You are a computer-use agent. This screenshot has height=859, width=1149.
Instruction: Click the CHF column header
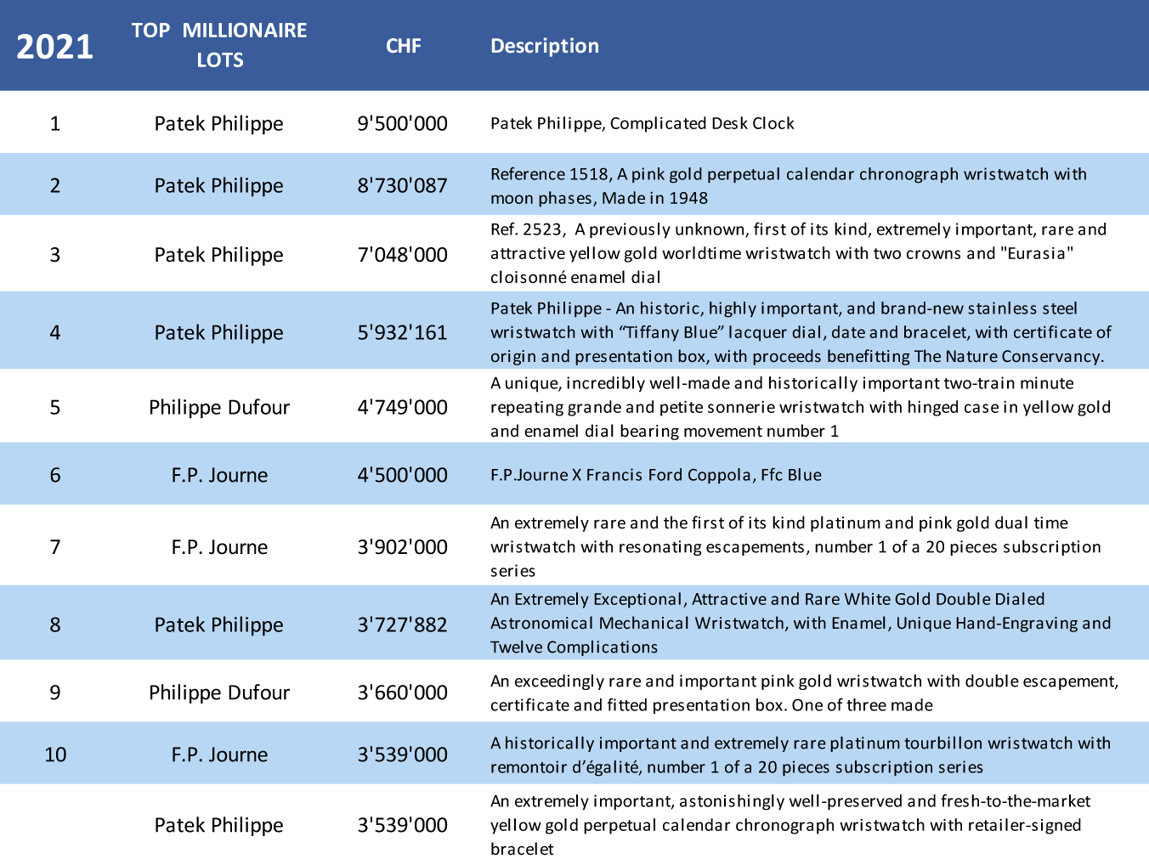coord(403,46)
